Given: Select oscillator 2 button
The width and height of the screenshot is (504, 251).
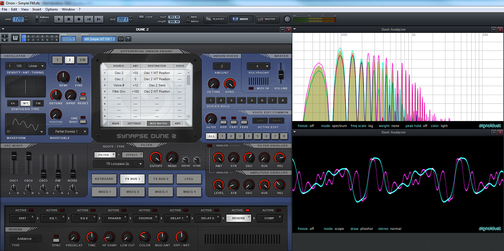Looking at the screenshot, I should [x=70, y=60].
